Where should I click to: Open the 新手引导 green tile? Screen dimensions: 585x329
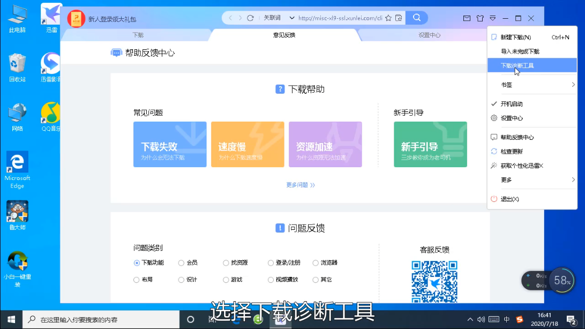point(430,145)
